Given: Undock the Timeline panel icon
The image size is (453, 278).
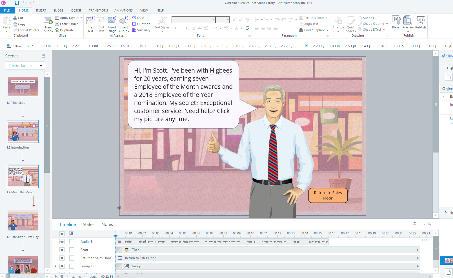Looking at the screenshot, I should coord(430,224).
